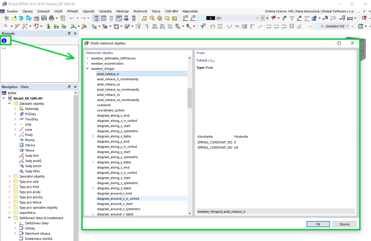The width and height of the screenshot is (371, 241).
Task: Click the printer icon in toolbar
Action: pyautogui.click(x=52, y=18)
